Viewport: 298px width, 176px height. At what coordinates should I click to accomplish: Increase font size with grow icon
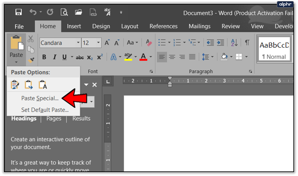[107, 43]
